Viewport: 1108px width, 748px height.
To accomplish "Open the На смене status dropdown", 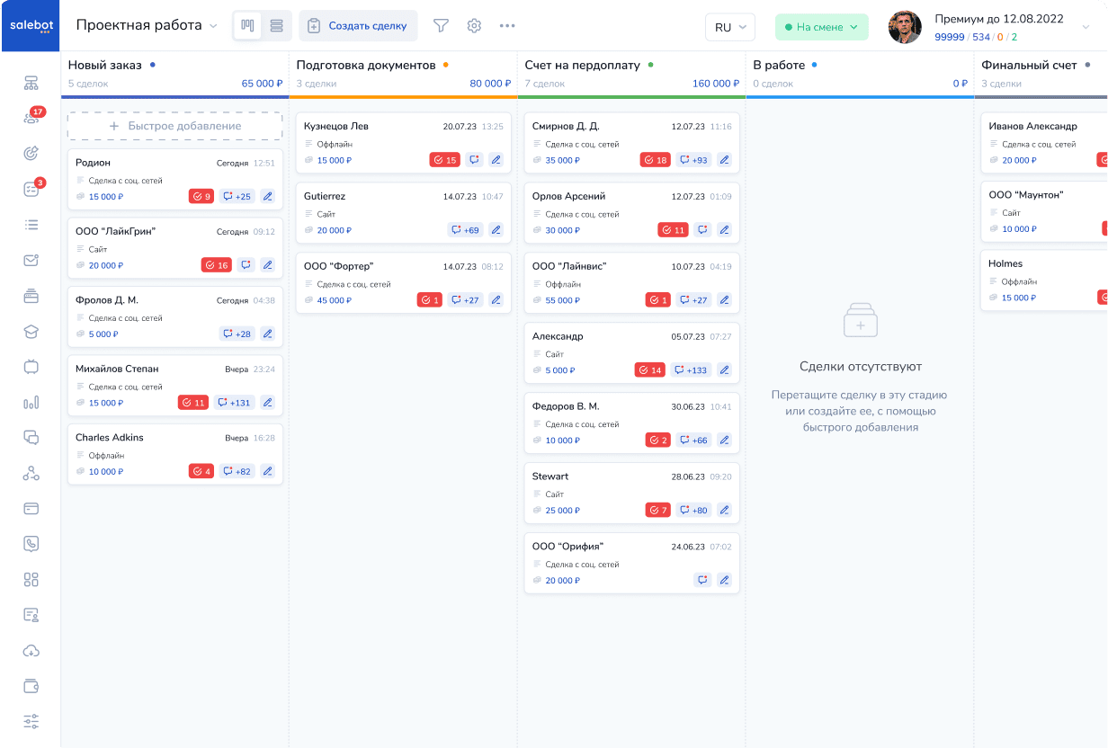I will [x=822, y=27].
